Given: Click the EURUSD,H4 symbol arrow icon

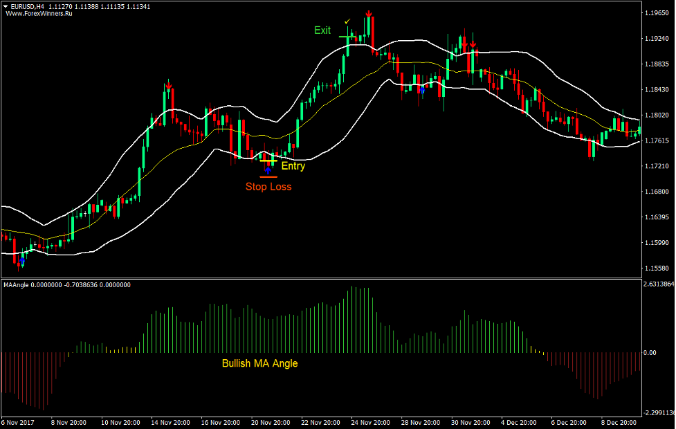Looking at the screenshot, I should [6, 5].
